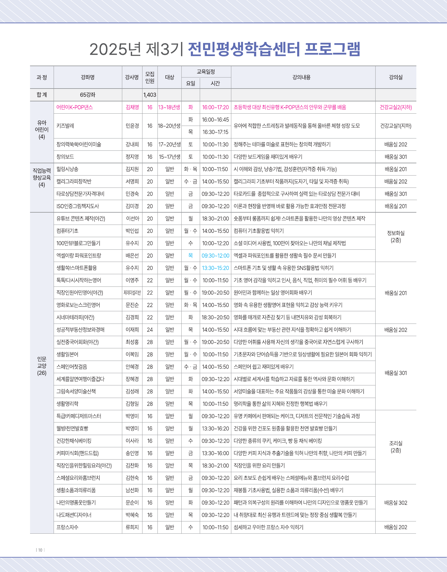This screenshot has width=447, height=572.
Task: Select the course 특급!카페디저트마스터
Action: (78, 416)
